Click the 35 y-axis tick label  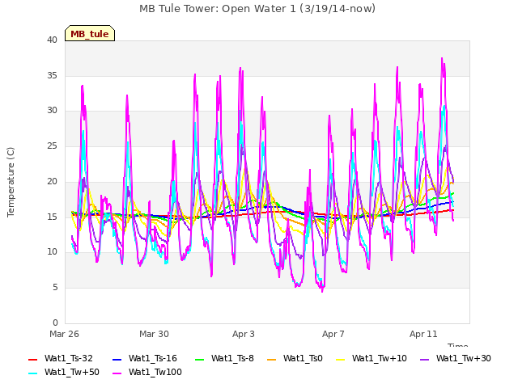[52, 75]
